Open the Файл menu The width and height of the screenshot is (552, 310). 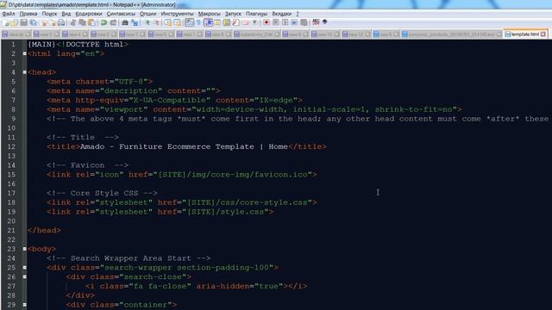point(9,14)
